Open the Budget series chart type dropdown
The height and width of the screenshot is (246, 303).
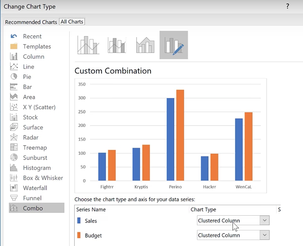(x=265, y=235)
